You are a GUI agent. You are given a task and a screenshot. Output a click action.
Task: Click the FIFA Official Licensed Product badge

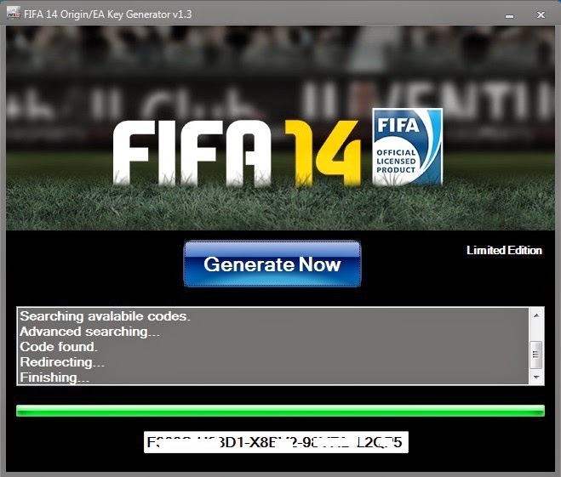coord(408,147)
